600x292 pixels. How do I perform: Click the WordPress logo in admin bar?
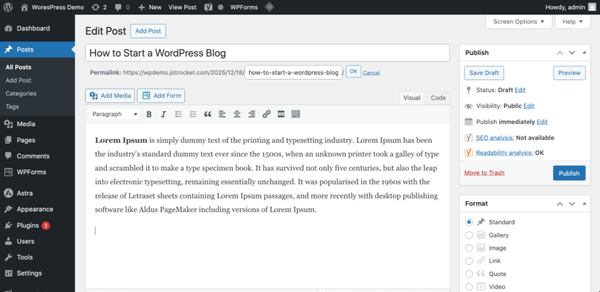[x=8, y=7]
